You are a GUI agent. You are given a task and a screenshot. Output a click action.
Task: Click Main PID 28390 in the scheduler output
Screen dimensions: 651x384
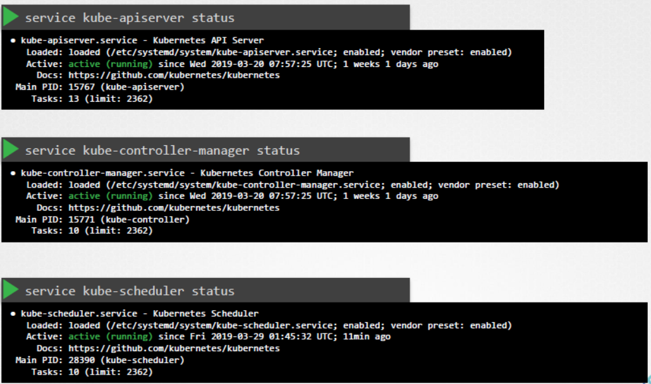click(79, 361)
